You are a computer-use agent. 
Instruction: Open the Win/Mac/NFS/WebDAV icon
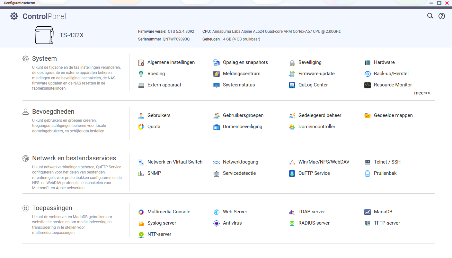[x=292, y=162]
